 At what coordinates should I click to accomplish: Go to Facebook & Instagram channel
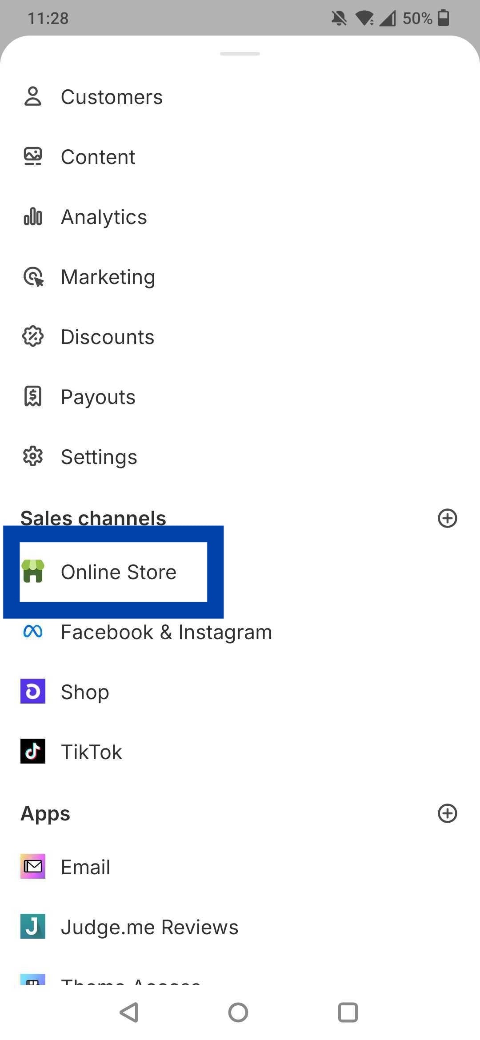click(166, 632)
